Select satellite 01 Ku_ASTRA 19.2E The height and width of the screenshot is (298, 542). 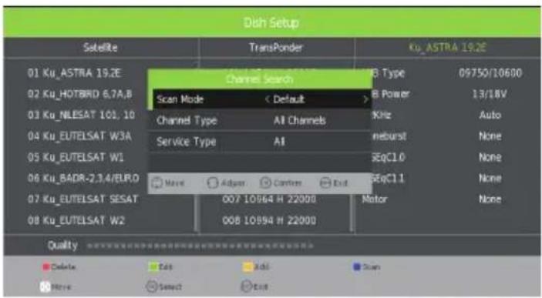[x=74, y=73]
